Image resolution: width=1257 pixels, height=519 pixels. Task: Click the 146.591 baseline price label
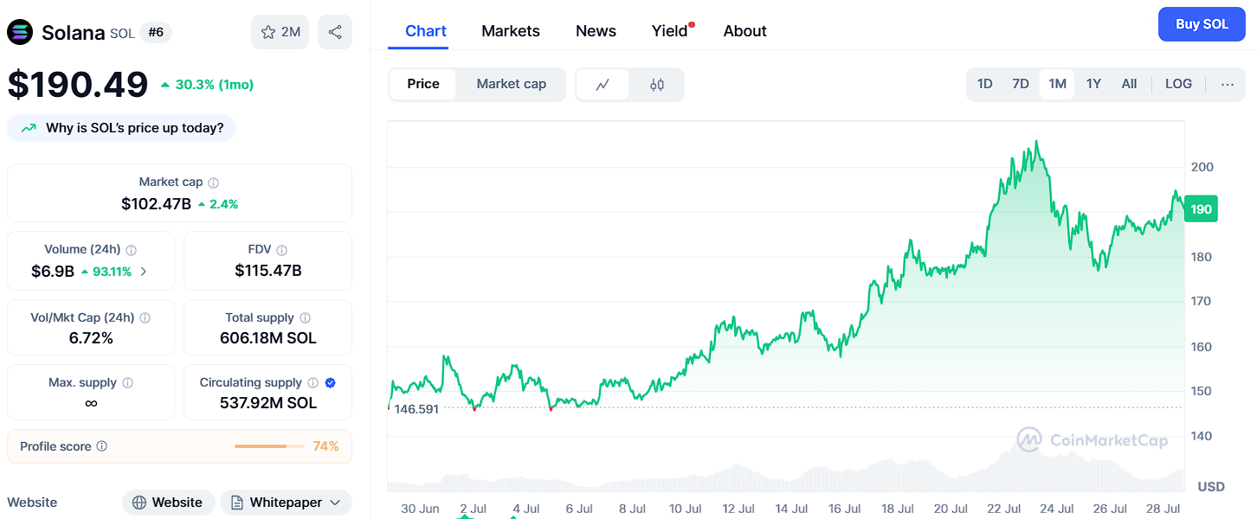pyautogui.click(x=416, y=408)
